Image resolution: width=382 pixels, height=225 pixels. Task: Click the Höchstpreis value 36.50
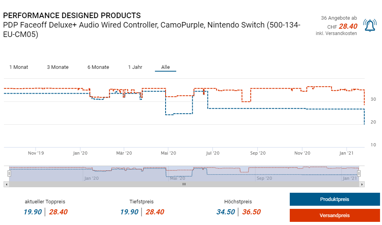[x=252, y=212]
